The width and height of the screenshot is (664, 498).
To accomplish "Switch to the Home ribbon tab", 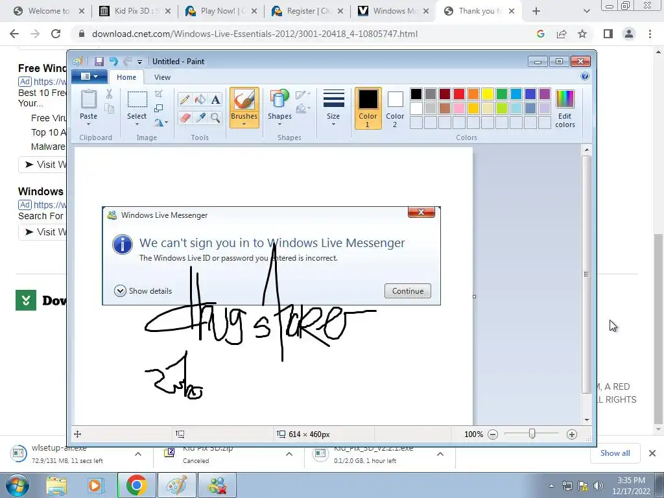I will coord(126,77).
